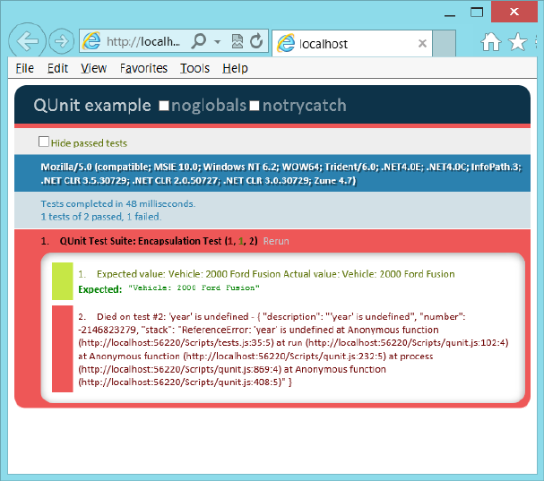Open Favorites with the star icon
Image resolution: width=544 pixels, height=481 pixels.
pos(518,42)
